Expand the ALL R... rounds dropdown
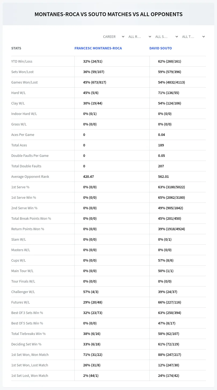Image resolution: width=217 pixels, height=390 pixels. 140,37
